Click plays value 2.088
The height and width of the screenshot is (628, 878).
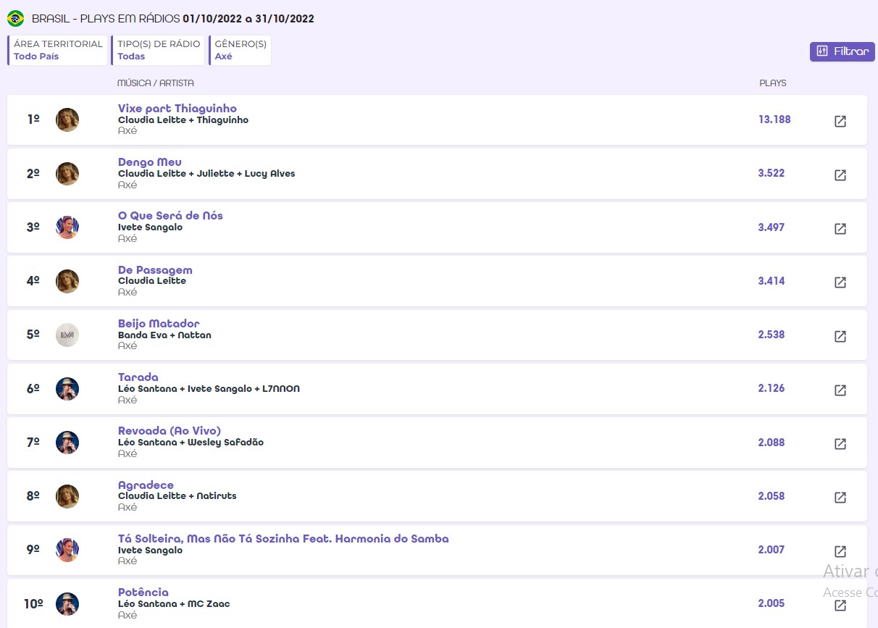[x=772, y=443]
